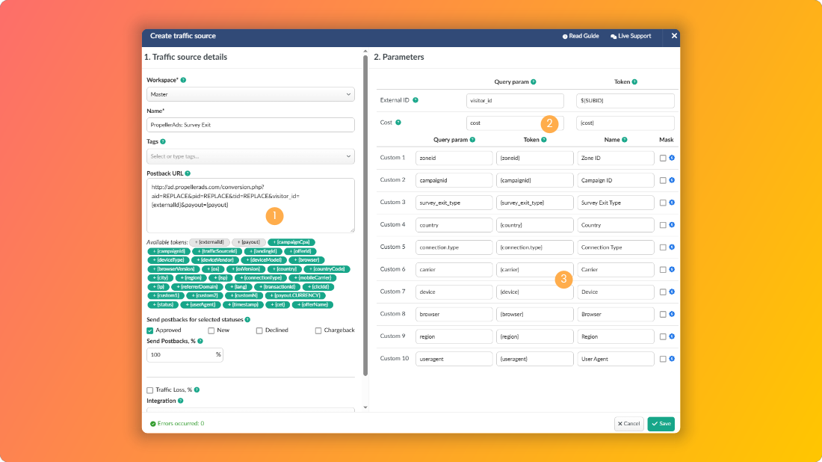Open the Live Support chat icon
The height and width of the screenshot is (462, 822).
(614, 37)
